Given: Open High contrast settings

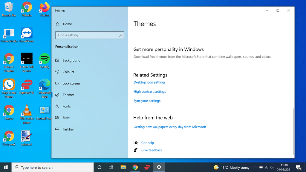Looking at the screenshot, I should click(x=150, y=91).
